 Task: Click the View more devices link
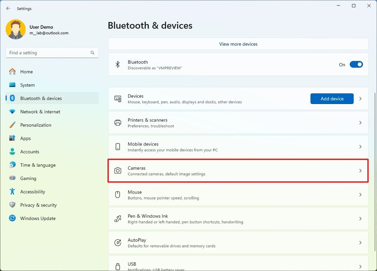(238, 44)
